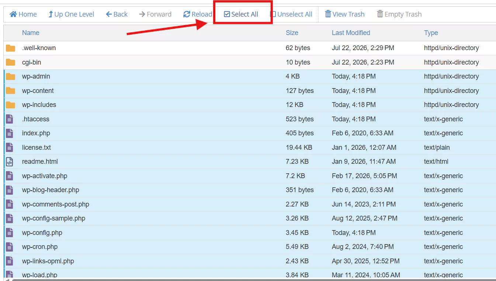Go to Home in file manager toolbar
Viewport: 496px width, 281px height.
23,14
